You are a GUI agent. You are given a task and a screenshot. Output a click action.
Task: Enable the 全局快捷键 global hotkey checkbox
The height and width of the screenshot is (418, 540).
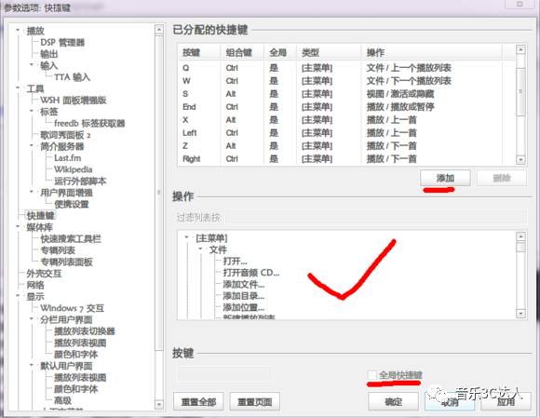[x=371, y=374]
